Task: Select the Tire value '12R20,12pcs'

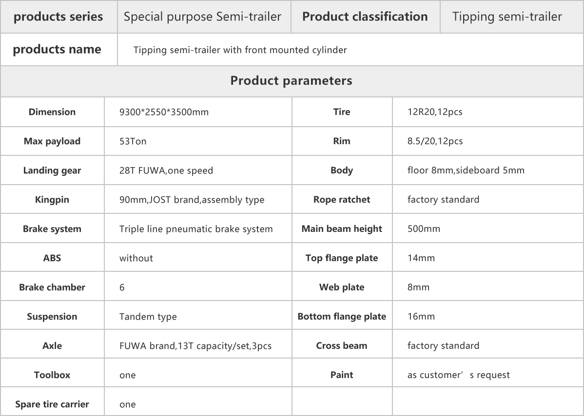Action: tap(435, 112)
